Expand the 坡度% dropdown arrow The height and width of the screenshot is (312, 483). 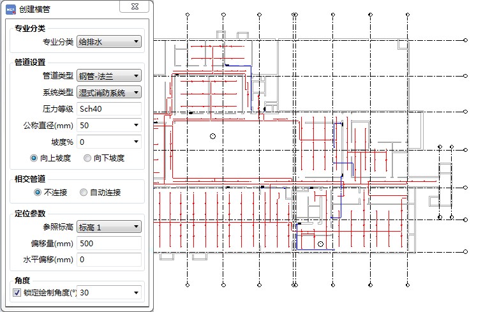click(136, 142)
